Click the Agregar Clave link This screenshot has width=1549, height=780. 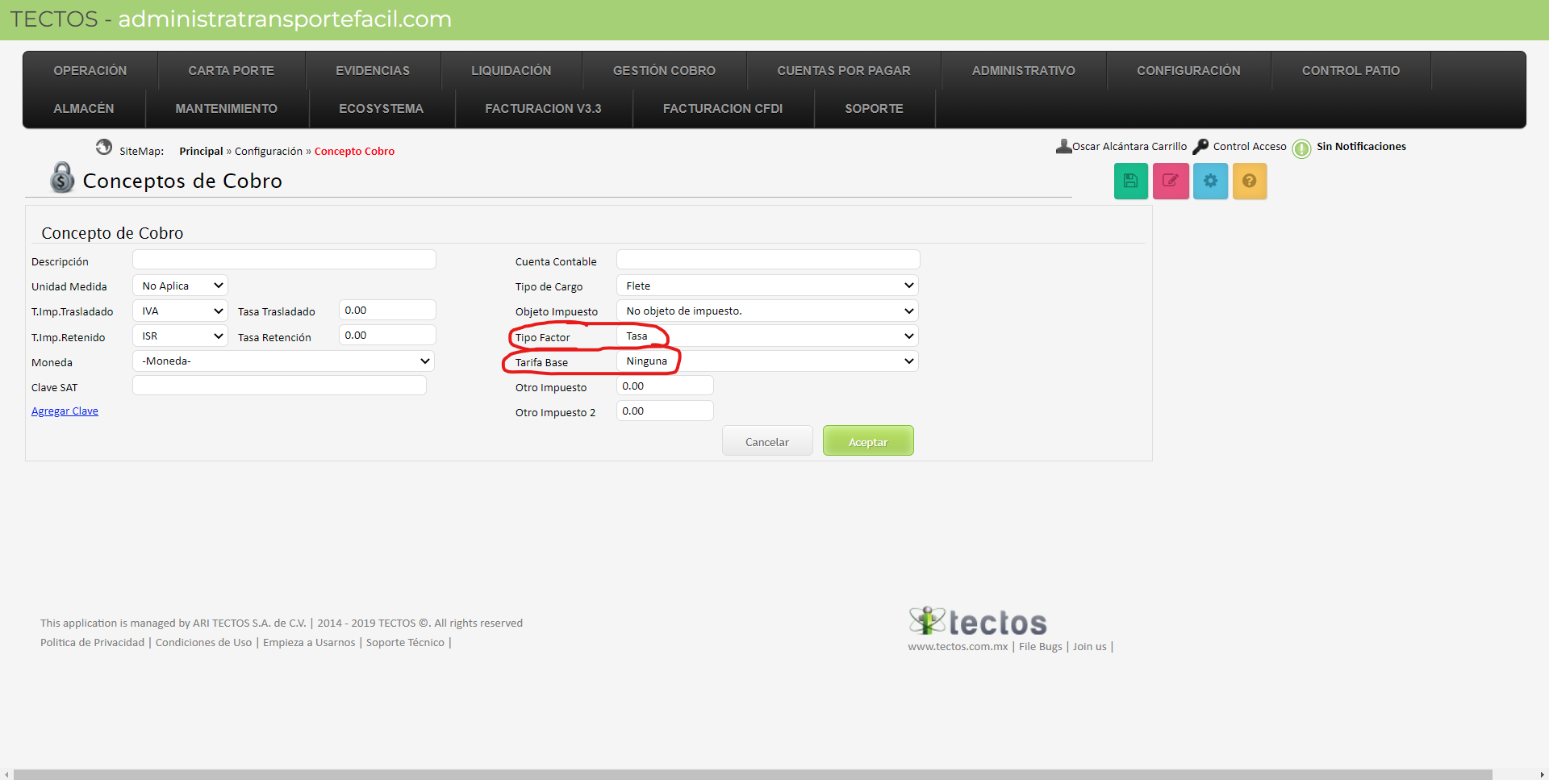click(x=65, y=411)
